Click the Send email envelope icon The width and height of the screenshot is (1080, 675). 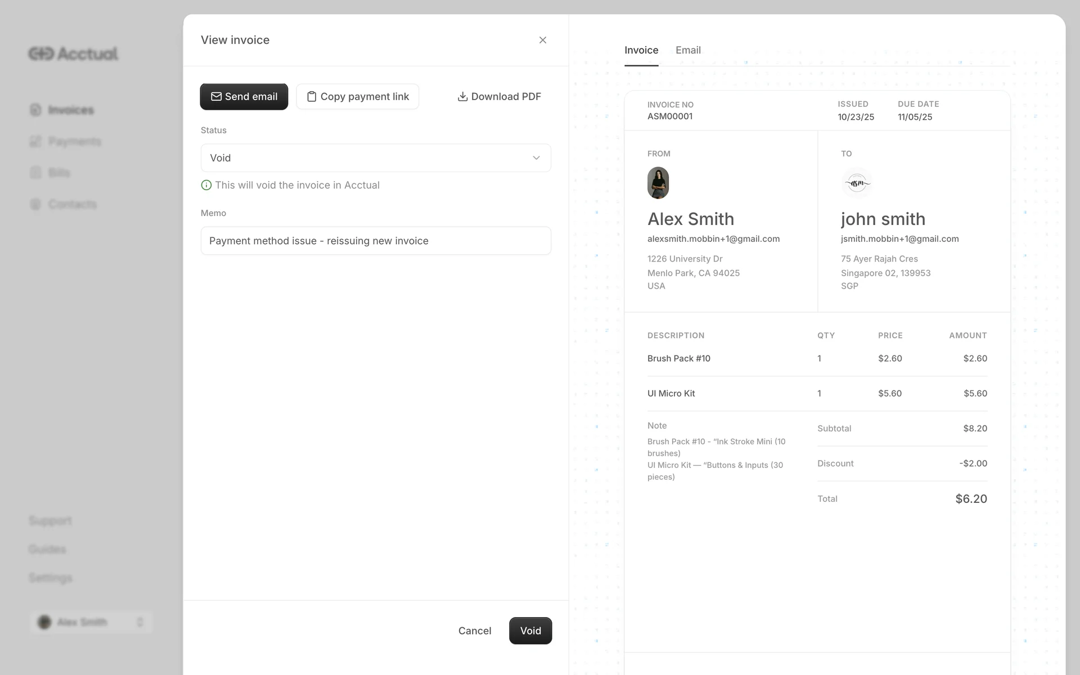216,97
